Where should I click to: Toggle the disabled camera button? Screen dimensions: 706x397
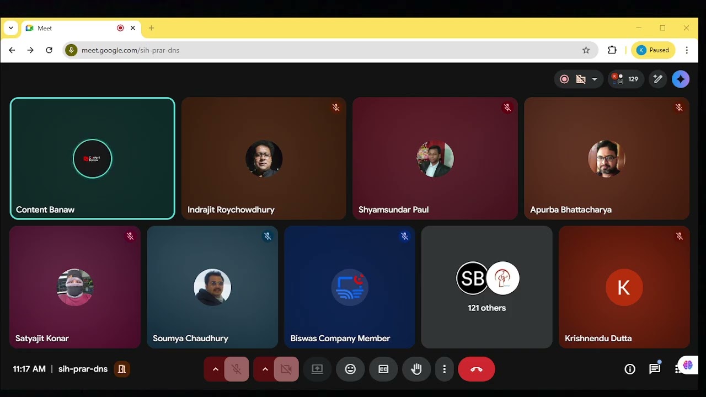(x=286, y=369)
